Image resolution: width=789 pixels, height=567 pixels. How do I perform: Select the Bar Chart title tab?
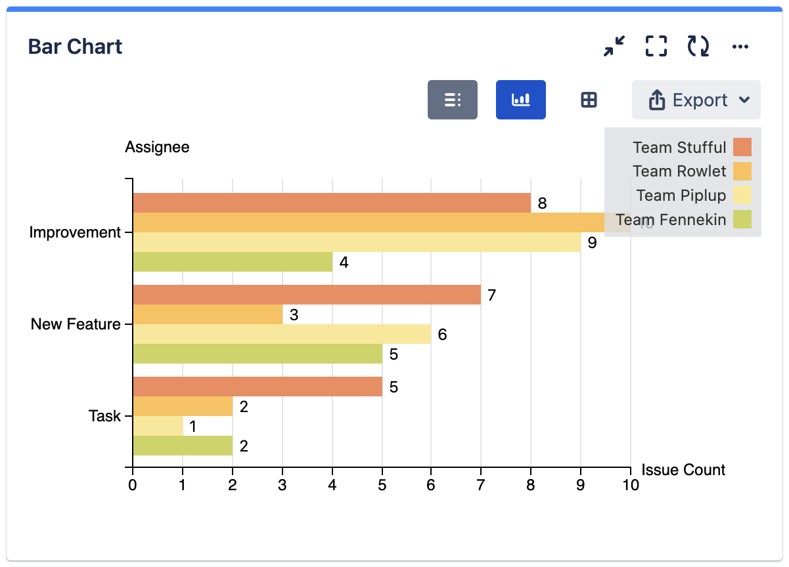(x=74, y=46)
